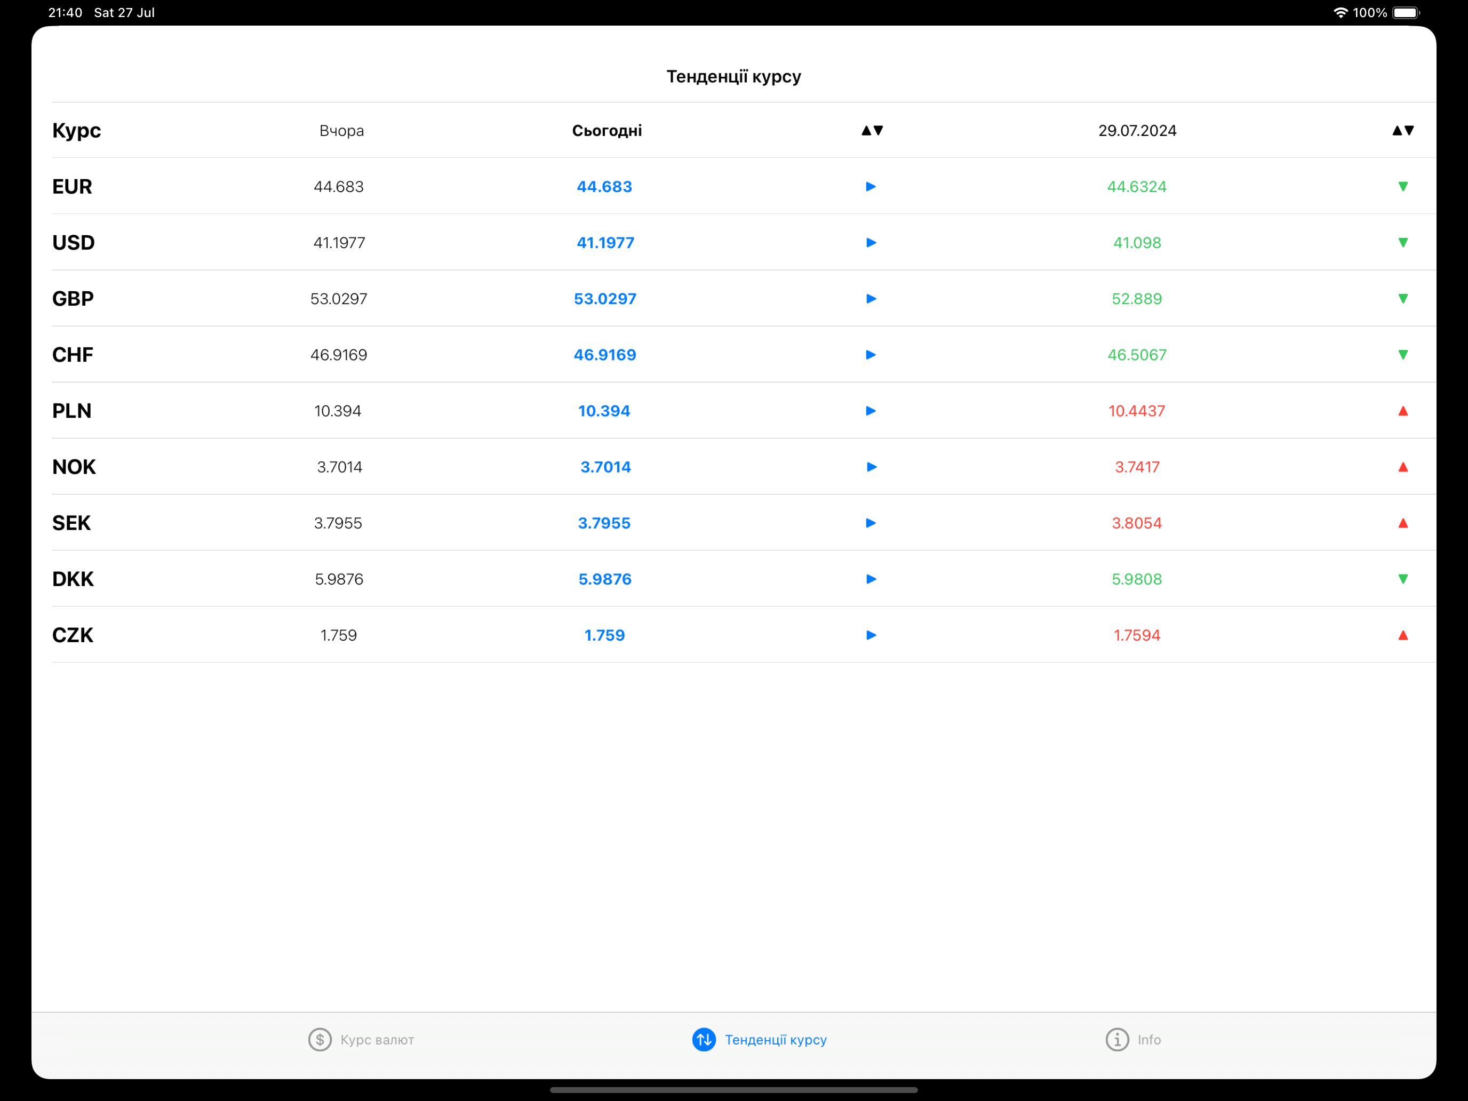Click the 29.07.2024 date header
This screenshot has height=1101, width=1468.
click(1137, 131)
